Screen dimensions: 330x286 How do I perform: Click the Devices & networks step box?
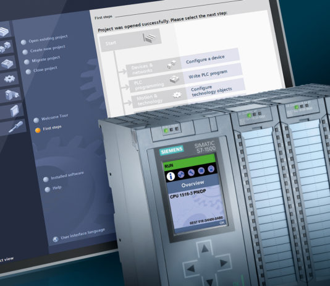(154, 67)
